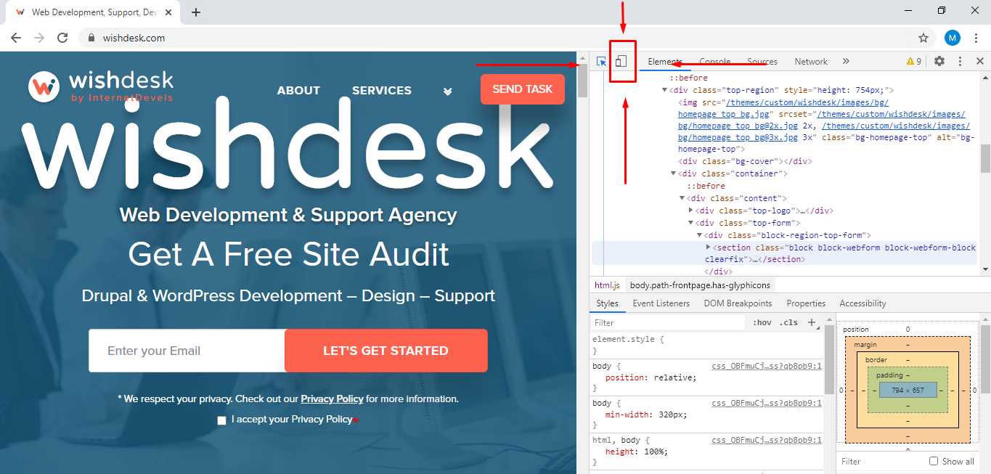Click the 794 × 657 content box
This screenshot has width=991, height=474.
pos(908,390)
